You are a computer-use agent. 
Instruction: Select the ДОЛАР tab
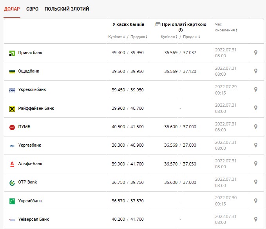coord(12,9)
